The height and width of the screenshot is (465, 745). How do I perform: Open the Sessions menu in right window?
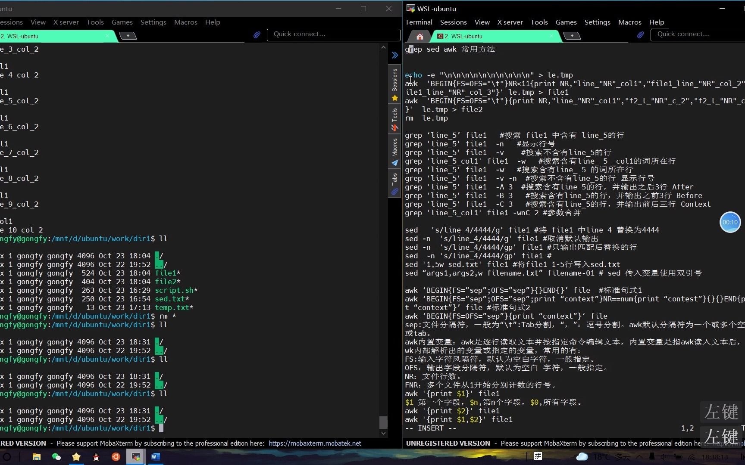453,22
